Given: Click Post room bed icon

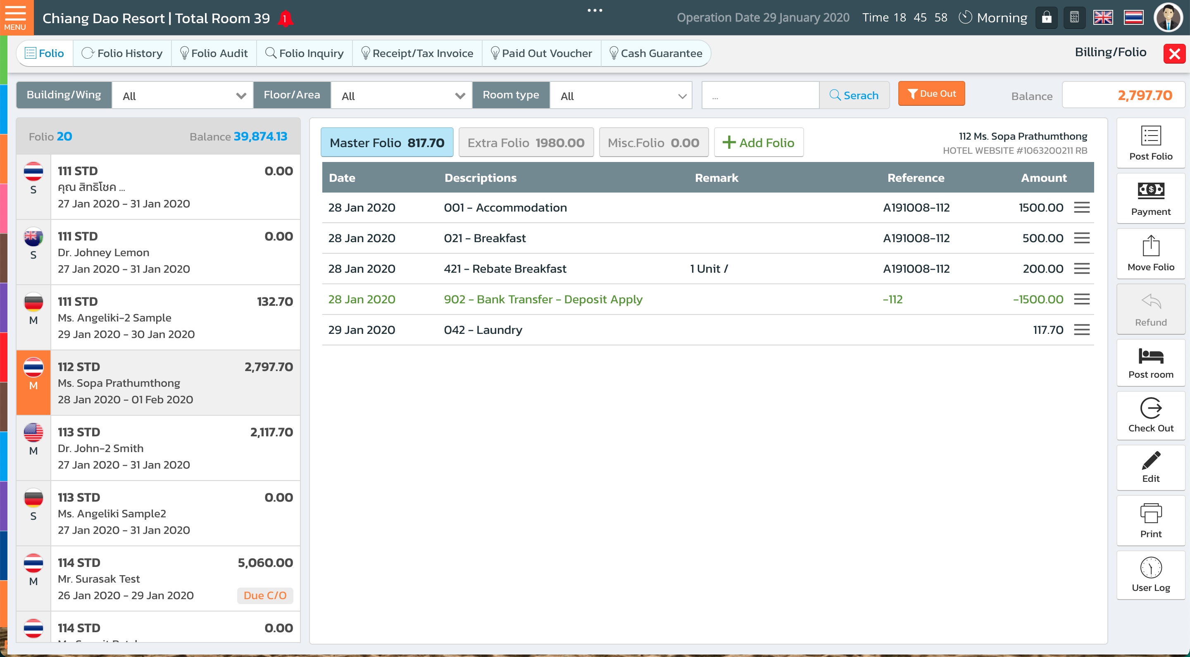Looking at the screenshot, I should 1150,363.
